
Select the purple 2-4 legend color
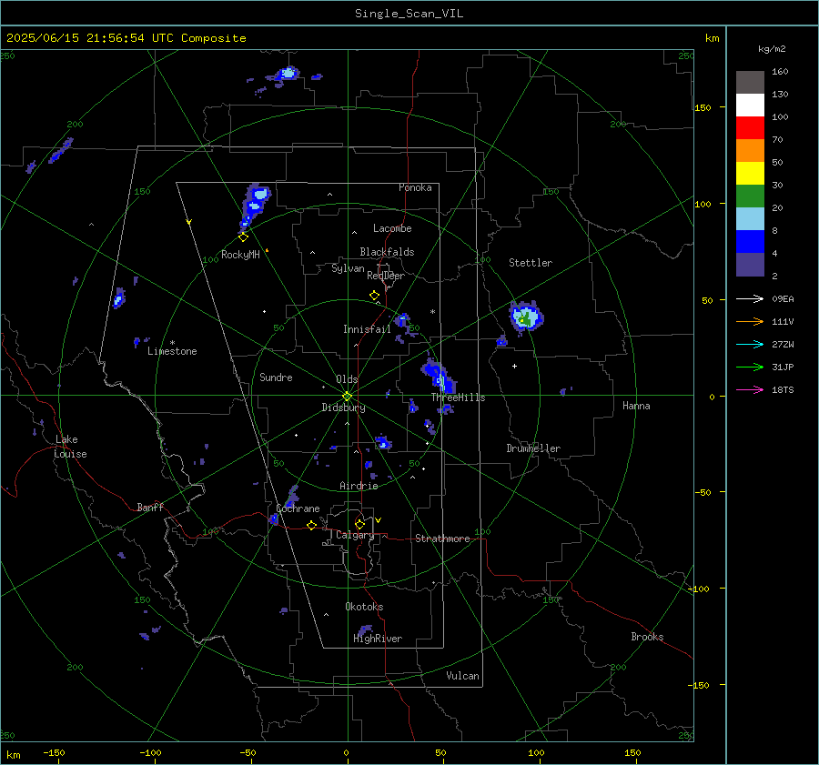pyautogui.click(x=750, y=264)
